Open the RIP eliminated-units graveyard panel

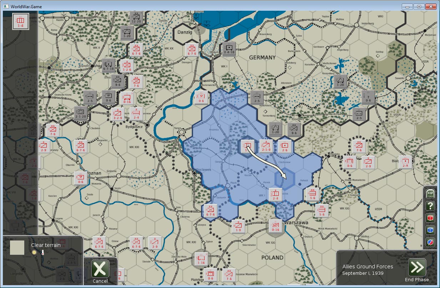pyautogui.click(x=430, y=193)
